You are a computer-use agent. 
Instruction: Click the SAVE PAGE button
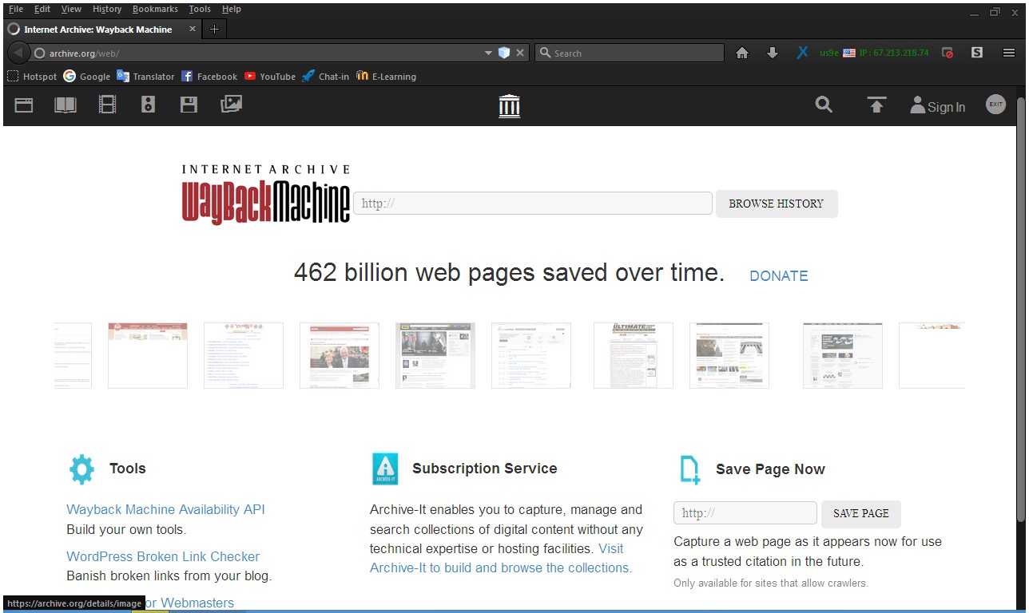pos(860,513)
